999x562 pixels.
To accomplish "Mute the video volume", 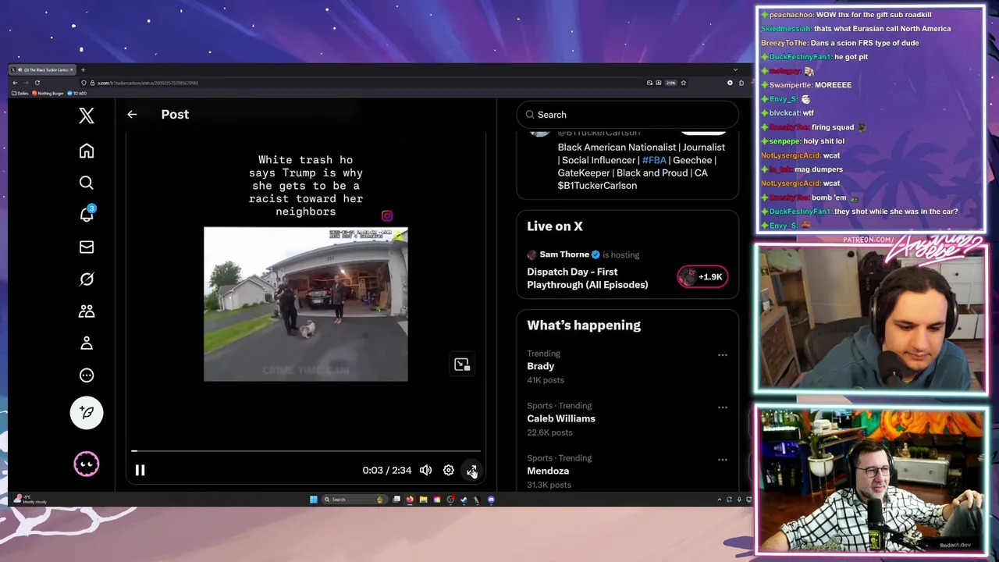I will coord(425,470).
